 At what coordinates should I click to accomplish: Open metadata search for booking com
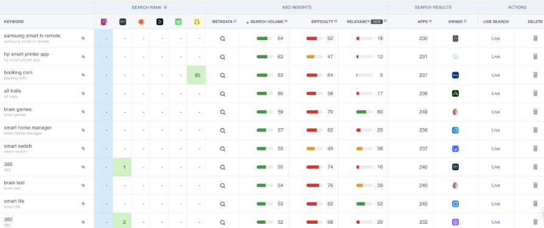click(x=222, y=75)
